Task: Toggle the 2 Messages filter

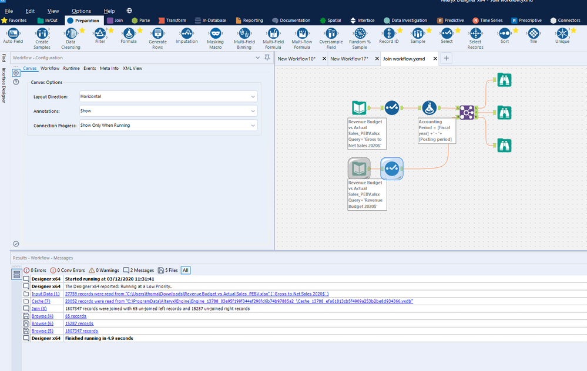Action: 139,270
